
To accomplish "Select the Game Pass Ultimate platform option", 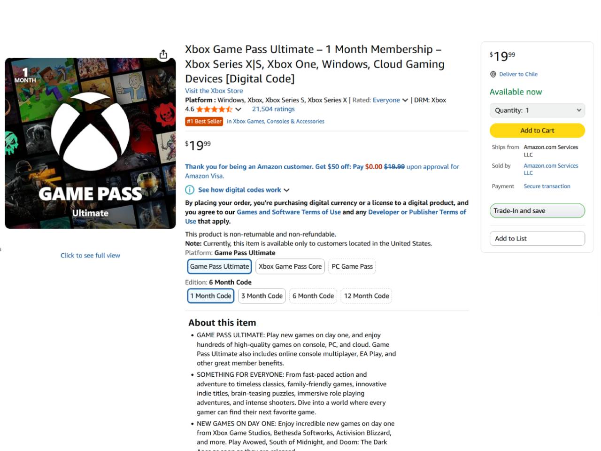I will point(219,266).
